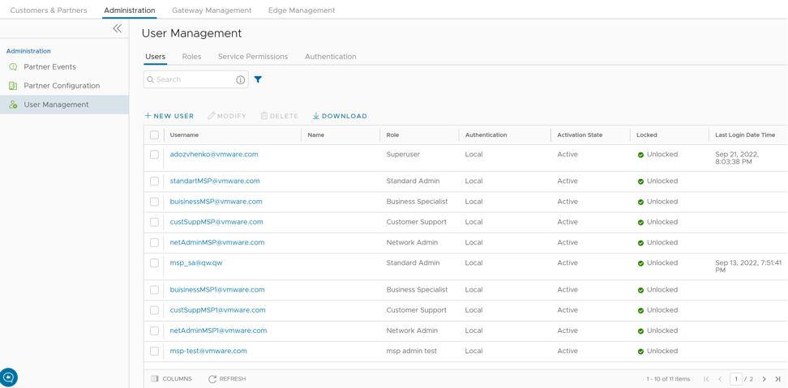
Task: Open the Authentication tab
Action: [330, 57]
